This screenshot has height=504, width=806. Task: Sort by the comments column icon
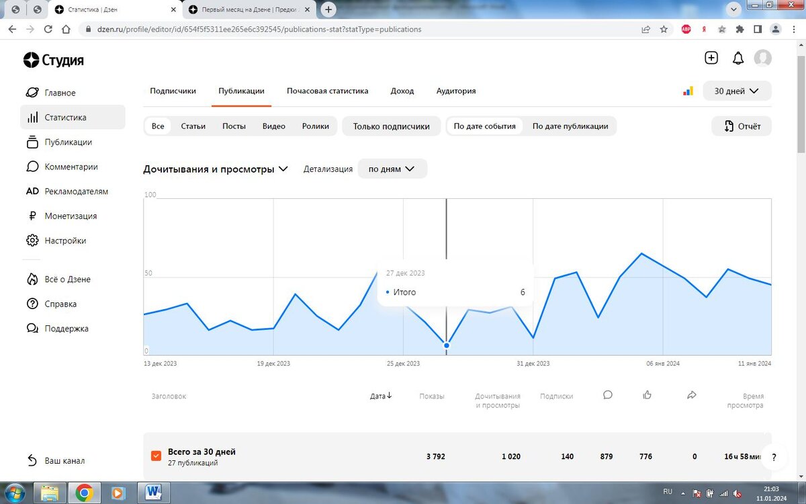point(608,395)
